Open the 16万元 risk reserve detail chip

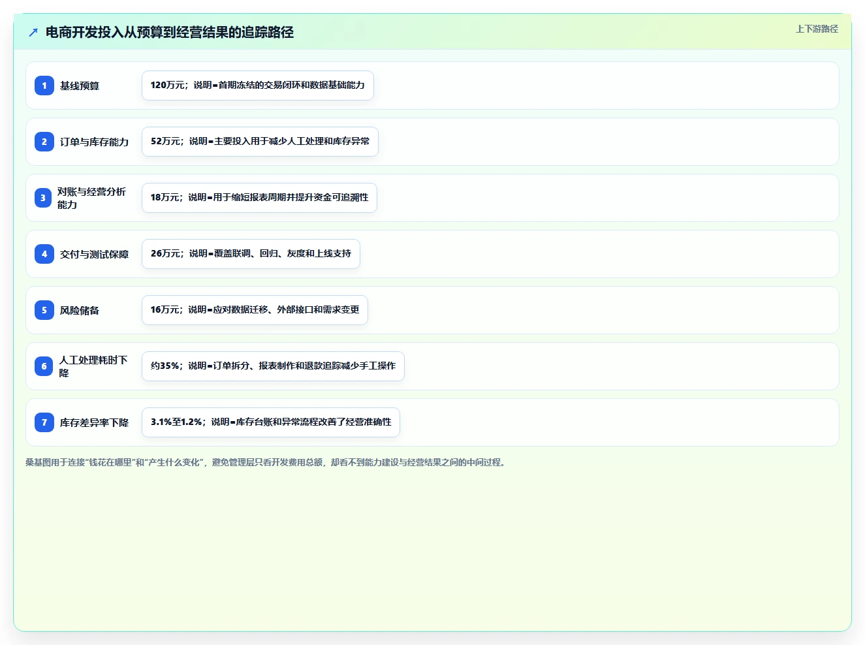[x=255, y=310]
